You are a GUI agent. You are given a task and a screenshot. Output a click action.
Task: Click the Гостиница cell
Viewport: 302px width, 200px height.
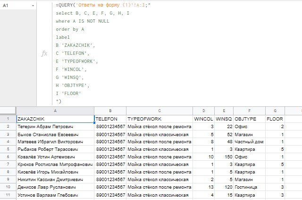[249, 187]
